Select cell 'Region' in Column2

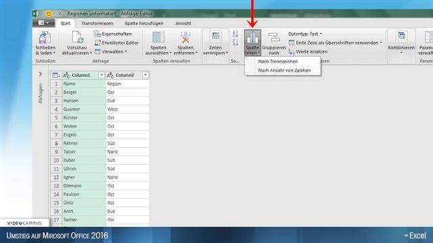(x=128, y=84)
